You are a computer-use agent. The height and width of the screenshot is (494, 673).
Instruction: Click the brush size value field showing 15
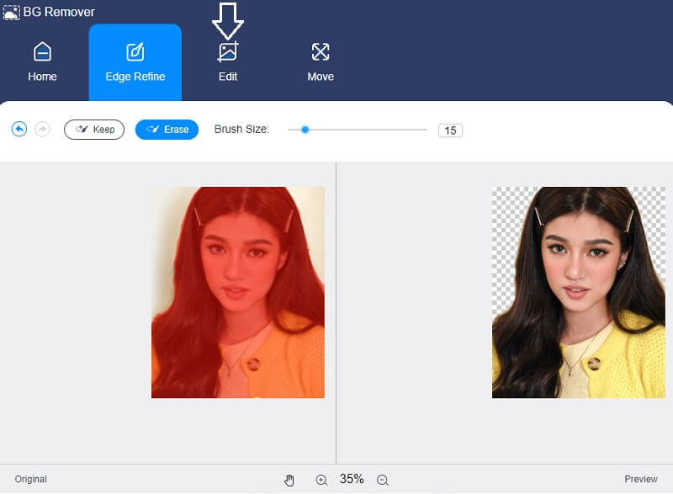tap(449, 130)
